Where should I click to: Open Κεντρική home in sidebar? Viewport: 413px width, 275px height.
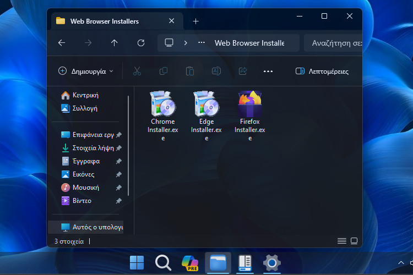85,95
